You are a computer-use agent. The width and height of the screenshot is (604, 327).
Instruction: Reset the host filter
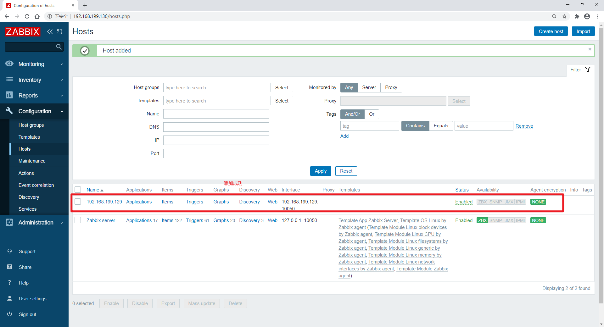tap(346, 171)
